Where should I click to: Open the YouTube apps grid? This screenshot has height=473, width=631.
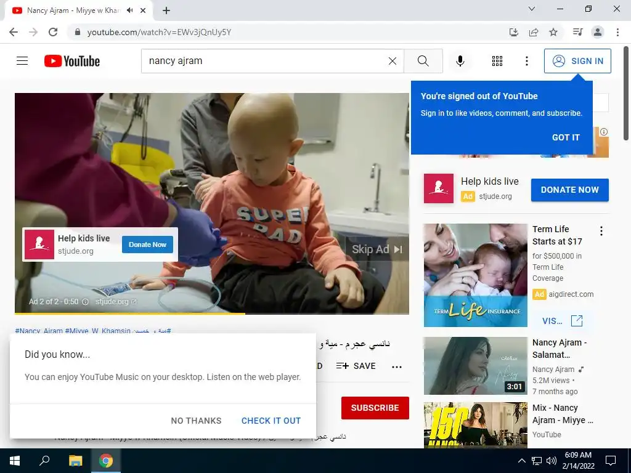pos(497,61)
